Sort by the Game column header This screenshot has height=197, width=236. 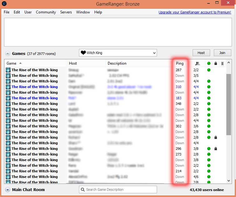(x=35, y=63)
